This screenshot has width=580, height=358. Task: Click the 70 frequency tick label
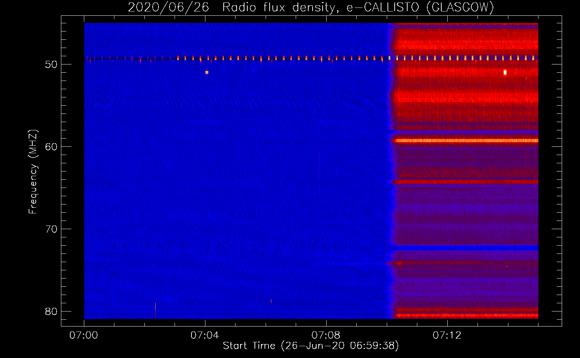[x=51, y=229]
